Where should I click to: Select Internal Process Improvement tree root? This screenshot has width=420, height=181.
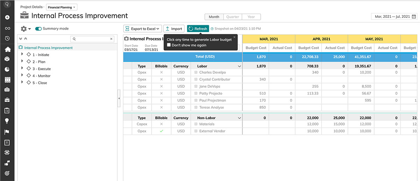coord(48,48)
